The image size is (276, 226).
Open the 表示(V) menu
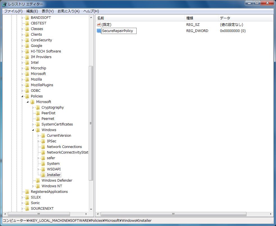tap(47, 11)
